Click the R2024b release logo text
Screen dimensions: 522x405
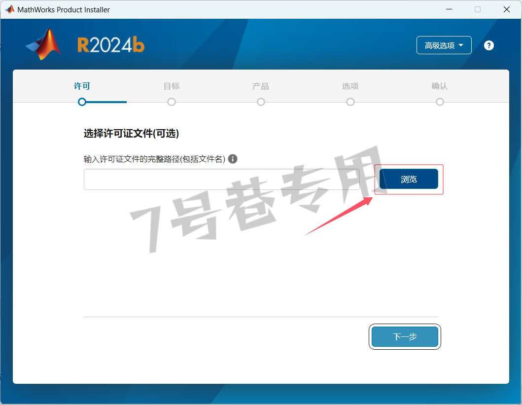coord(111,45)
